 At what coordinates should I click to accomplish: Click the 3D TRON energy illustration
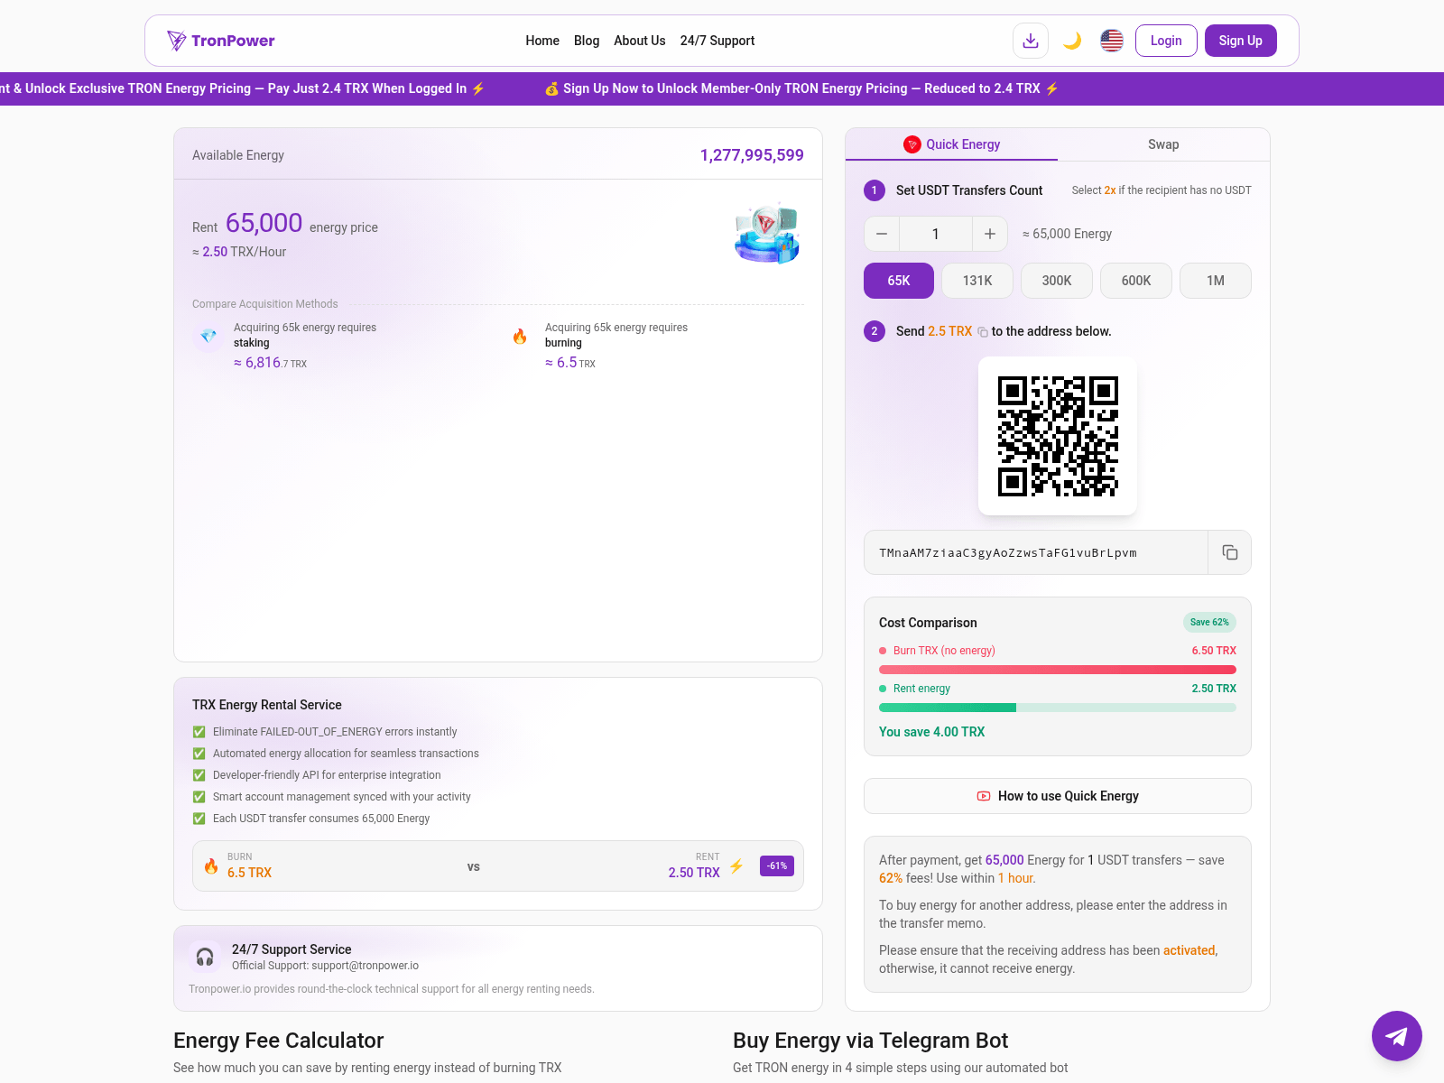click(767, 233)
